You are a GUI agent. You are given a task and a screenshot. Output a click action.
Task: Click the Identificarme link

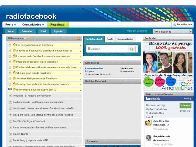click(184, 25)
